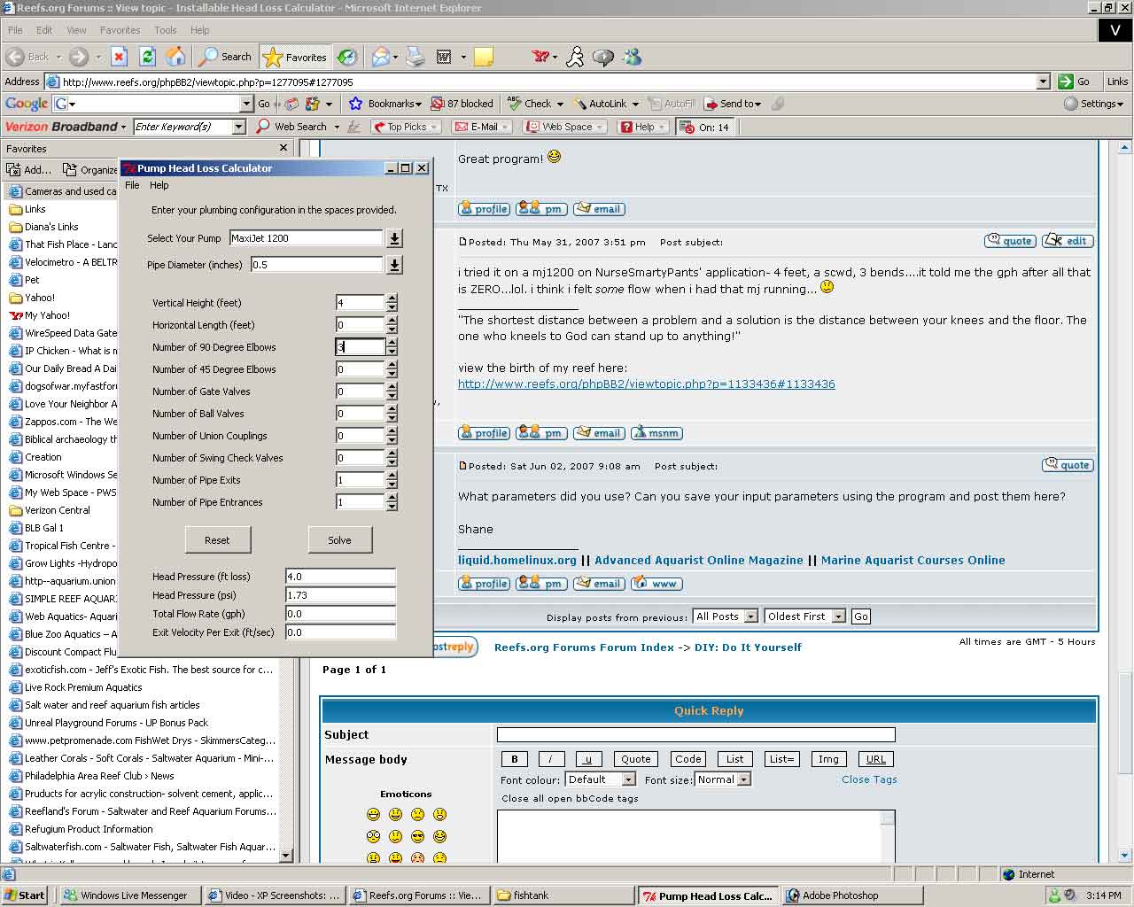The width and height of the screenshot is (1134, 907).
Task: Click the IE Home toolbar icon
Action: click(176, 57)
